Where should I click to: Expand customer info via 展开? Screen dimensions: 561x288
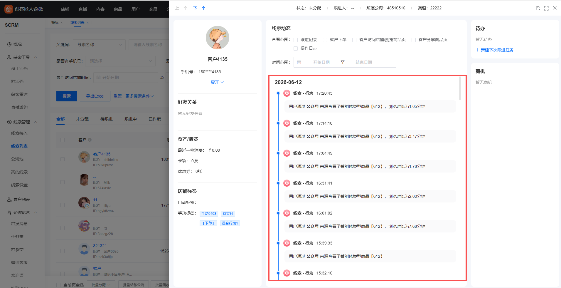pyautogui.click(x=217, y=82)
